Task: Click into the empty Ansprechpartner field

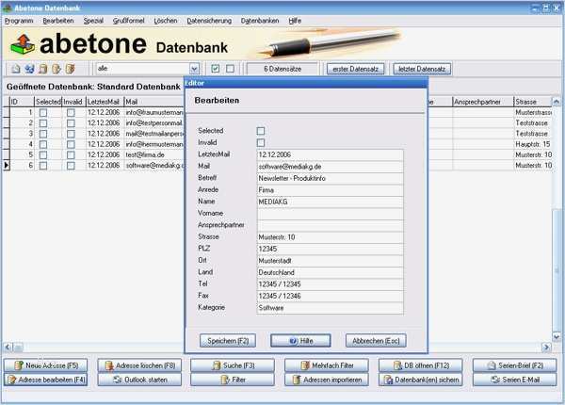Action: pos(331,225)
